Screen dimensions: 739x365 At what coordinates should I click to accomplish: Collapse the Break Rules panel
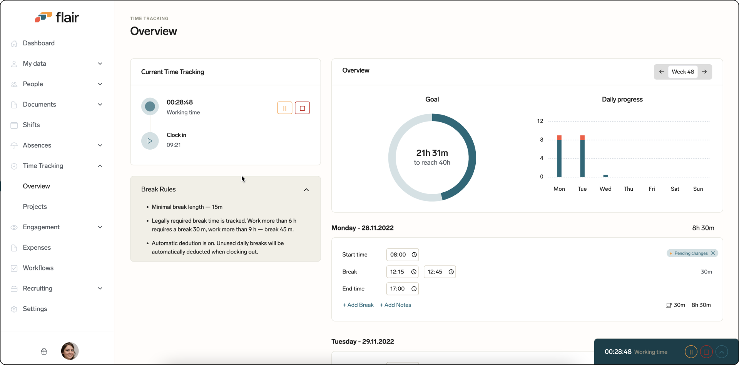tap(306, 190)
